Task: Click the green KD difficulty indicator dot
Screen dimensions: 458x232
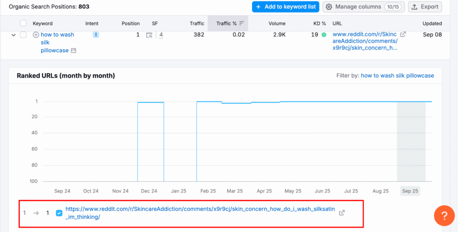Action: 324,35
